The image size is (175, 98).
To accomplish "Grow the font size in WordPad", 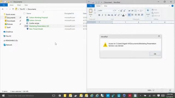I will coord(121,11).
